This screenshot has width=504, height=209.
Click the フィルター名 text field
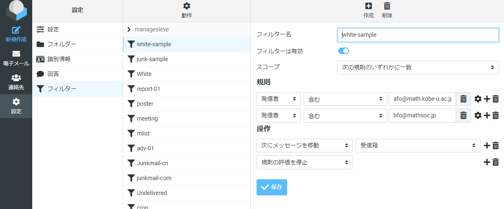[418, 35]
